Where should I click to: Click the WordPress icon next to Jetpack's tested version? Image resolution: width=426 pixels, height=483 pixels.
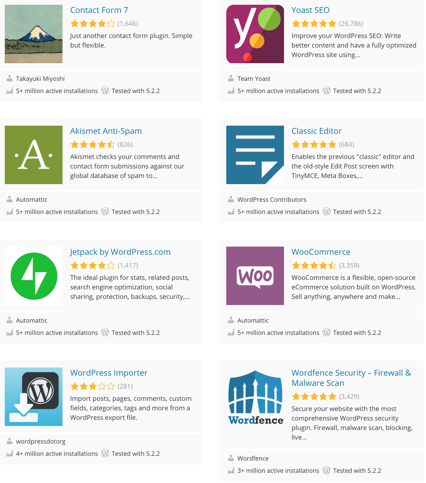(105, 332)
